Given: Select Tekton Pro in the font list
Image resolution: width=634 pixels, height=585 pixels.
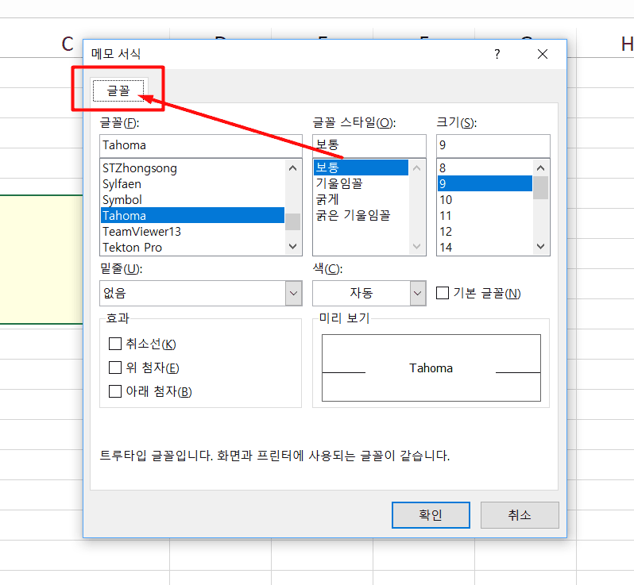Looking at the screenshot, I should 192,247.
